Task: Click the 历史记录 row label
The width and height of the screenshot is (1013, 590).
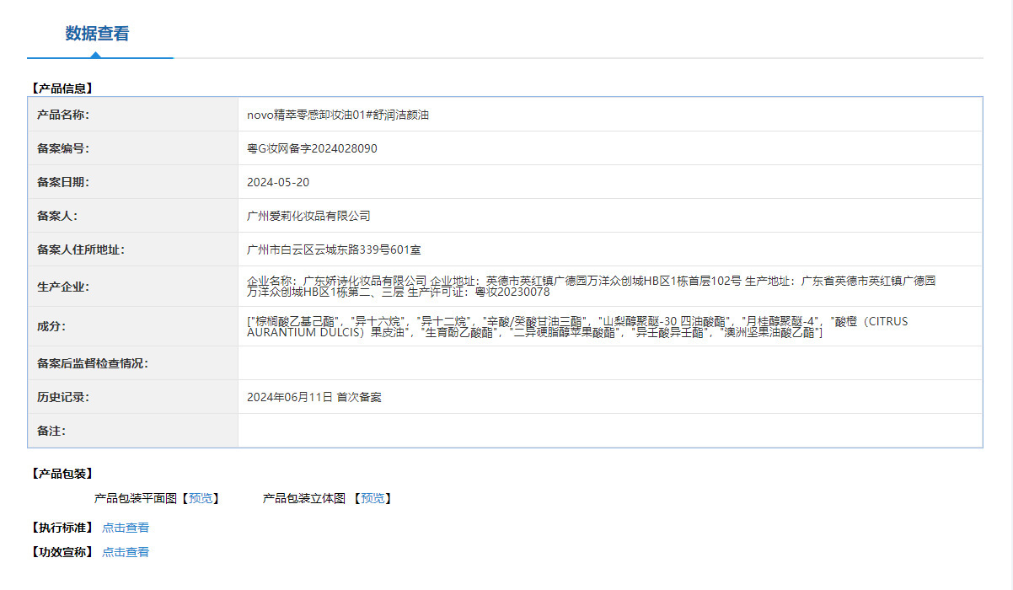Action: click(x=63, y=397)
